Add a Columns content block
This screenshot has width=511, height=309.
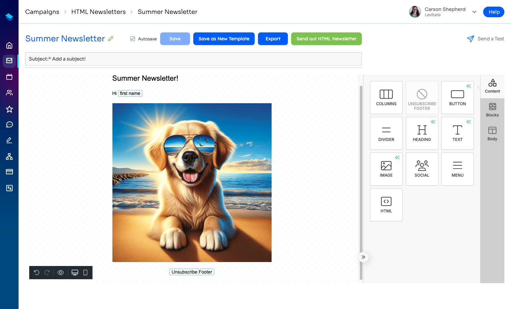coord(386,98)
